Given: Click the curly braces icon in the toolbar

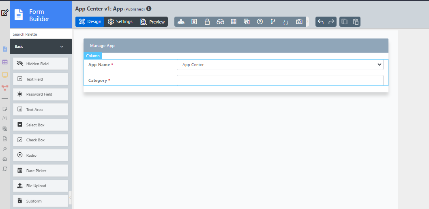Looking at the screenshot, I should coord(286,22).
